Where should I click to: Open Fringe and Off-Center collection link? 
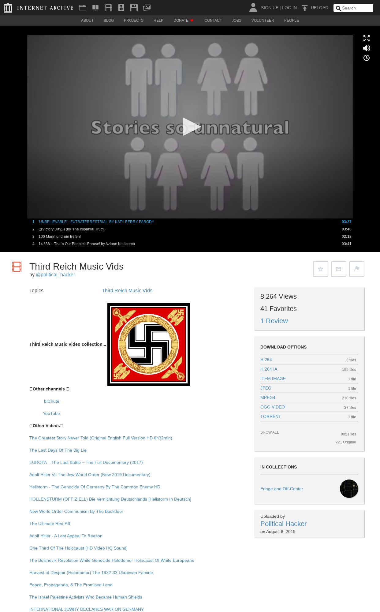tap(282, 489)
